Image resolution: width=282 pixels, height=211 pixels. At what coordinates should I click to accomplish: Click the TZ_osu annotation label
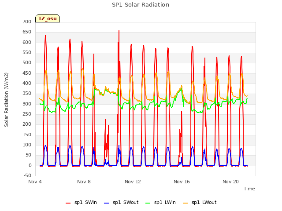[x=48, y=18]
